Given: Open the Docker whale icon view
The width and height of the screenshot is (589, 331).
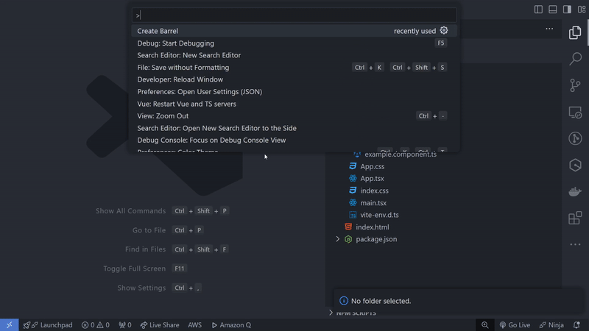Looking at the screenshot, I should [x=575, y=192].
